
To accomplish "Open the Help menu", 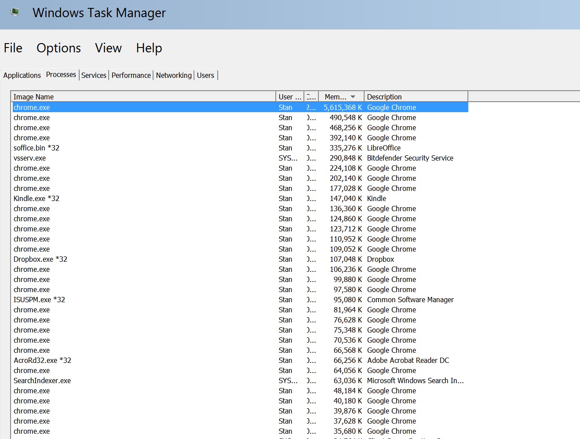I will [149, 48].
